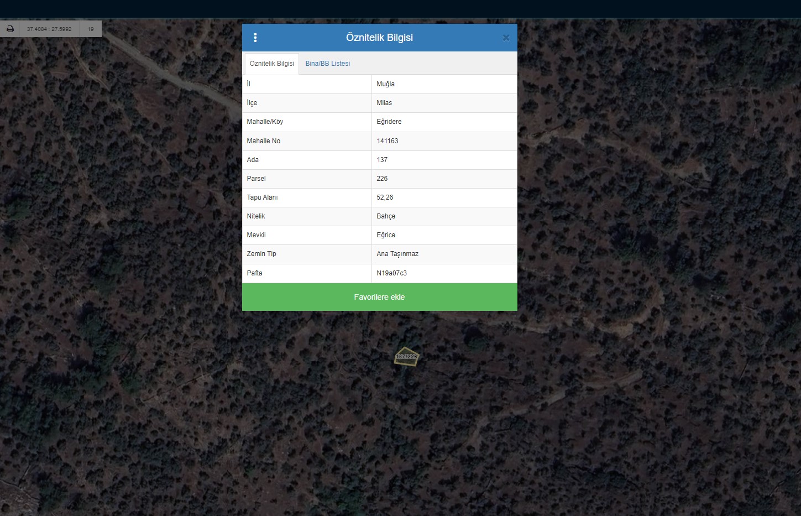
Task: Select the Zemin Tip value Ana Taşınmaz
Action: pyautogui.click(x=397, y=254)
